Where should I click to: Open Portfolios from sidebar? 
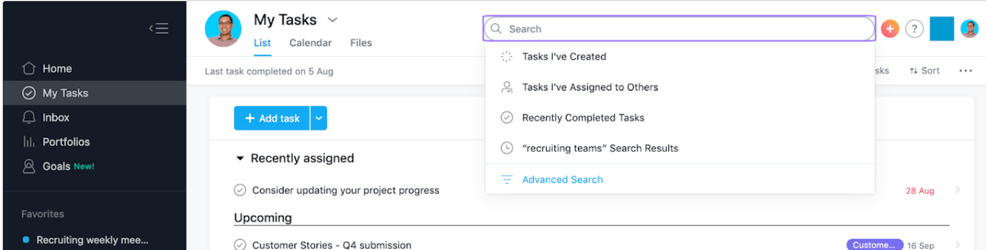point(65,142)
